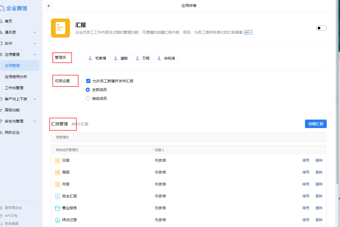Screen dimensions: 340x227
Task: Click 停用 link for 日报
Action: tap(306, 160)
